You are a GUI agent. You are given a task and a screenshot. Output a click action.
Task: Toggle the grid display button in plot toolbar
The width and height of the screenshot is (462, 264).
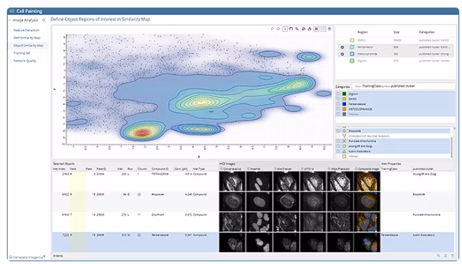(324, 29)
